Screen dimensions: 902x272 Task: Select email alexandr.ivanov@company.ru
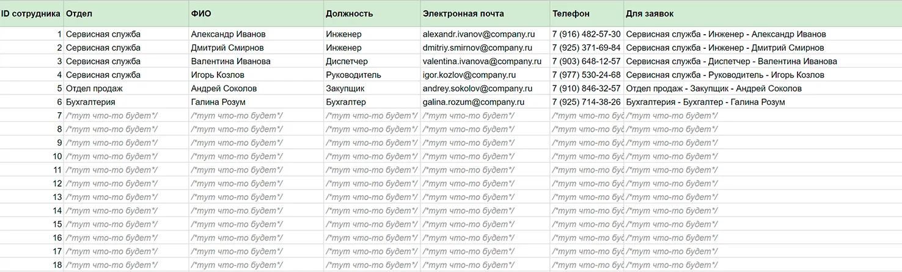tap(485, 34)
